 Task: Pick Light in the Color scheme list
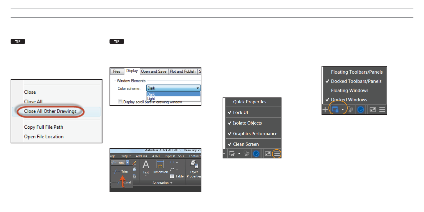point(173,99)
